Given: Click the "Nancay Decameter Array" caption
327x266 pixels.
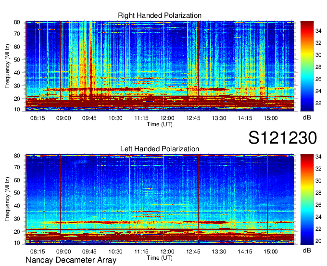Looking at the screenshot, I should 71,260.
